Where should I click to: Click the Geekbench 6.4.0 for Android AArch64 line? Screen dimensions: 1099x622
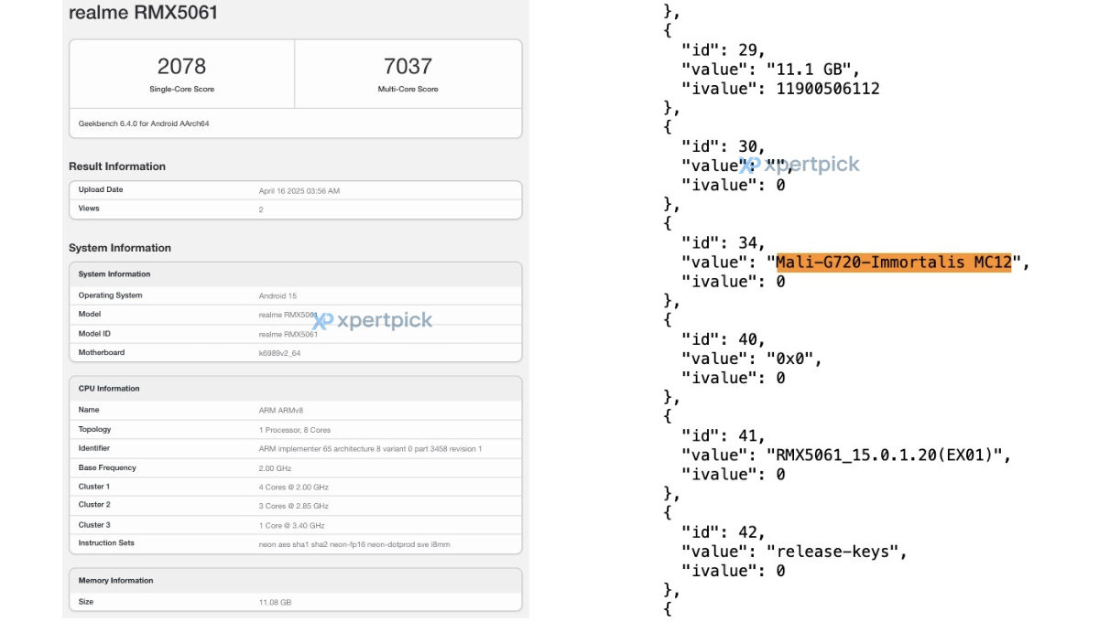coord(144,123)
